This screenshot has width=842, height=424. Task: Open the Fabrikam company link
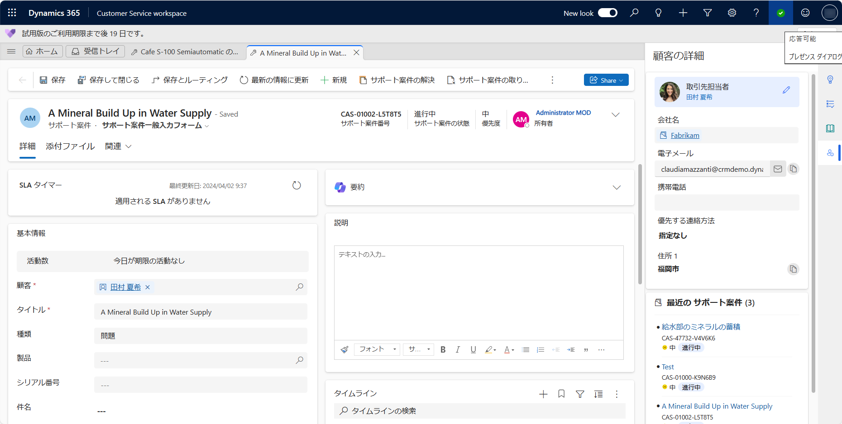coord(685,135)
